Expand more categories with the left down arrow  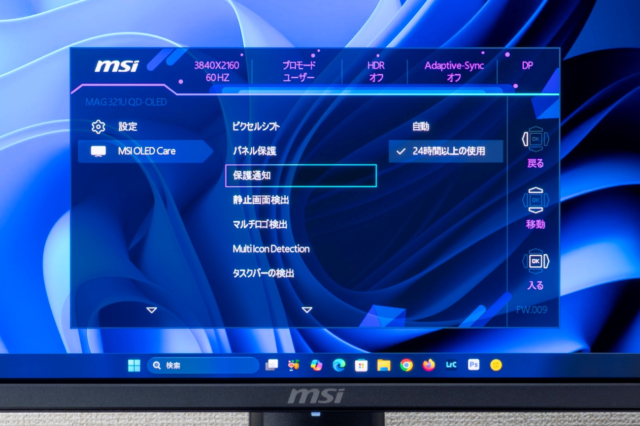[152, 310]
